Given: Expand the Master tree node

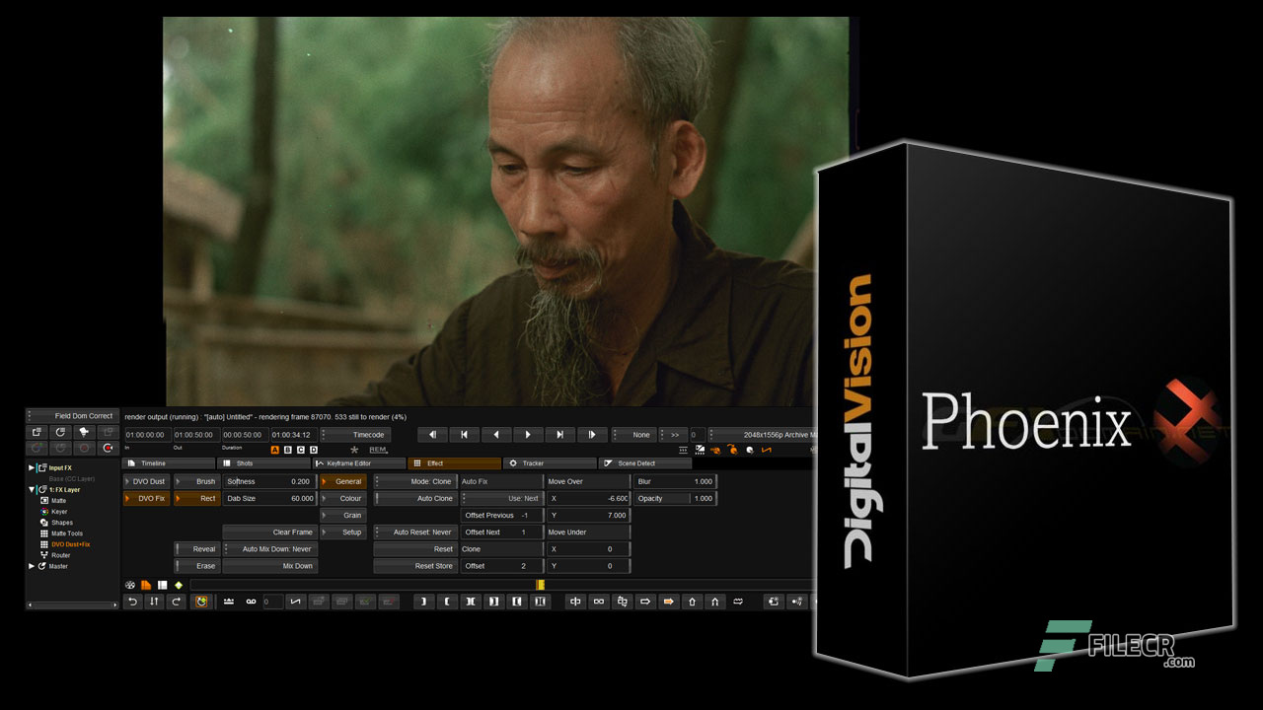Looking at the screenshot, I should (x=32, y=566).
